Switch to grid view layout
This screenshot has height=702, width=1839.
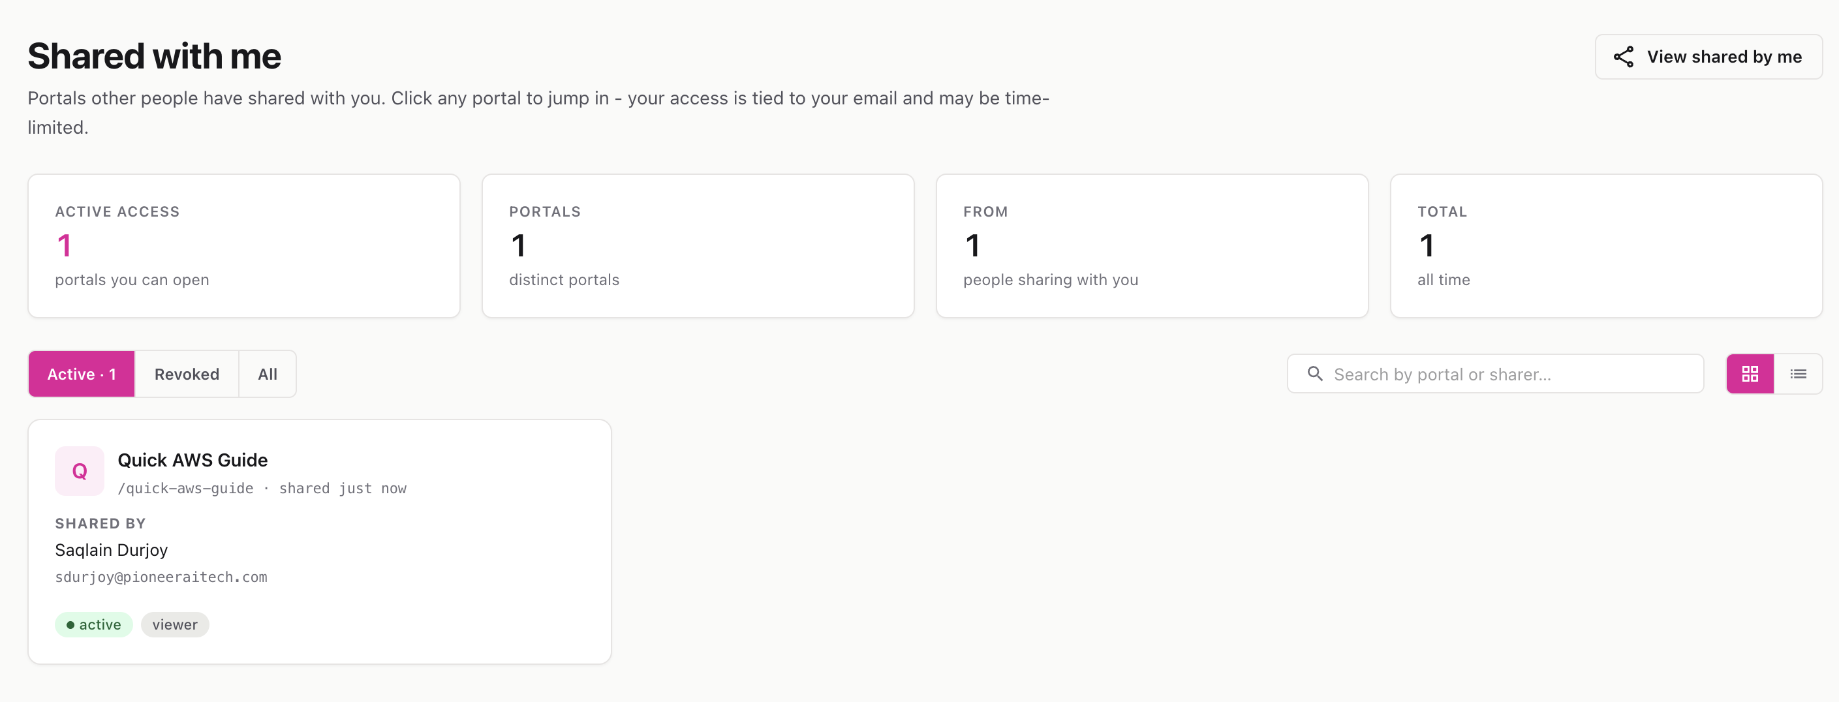pyautogui.click(x=1750, y=374)
